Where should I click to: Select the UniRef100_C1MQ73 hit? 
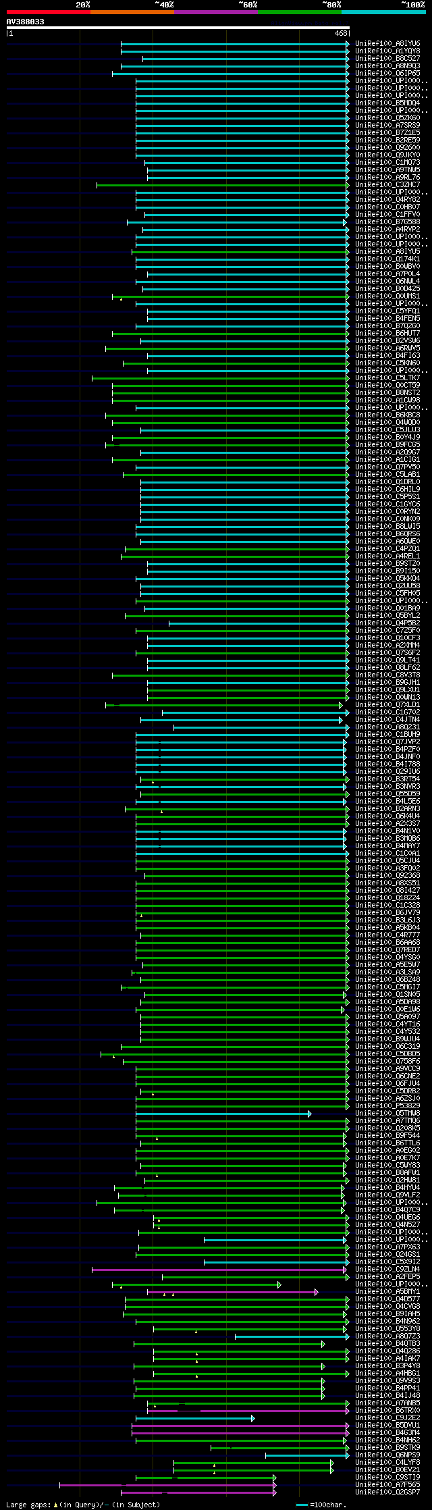[387, 162]
